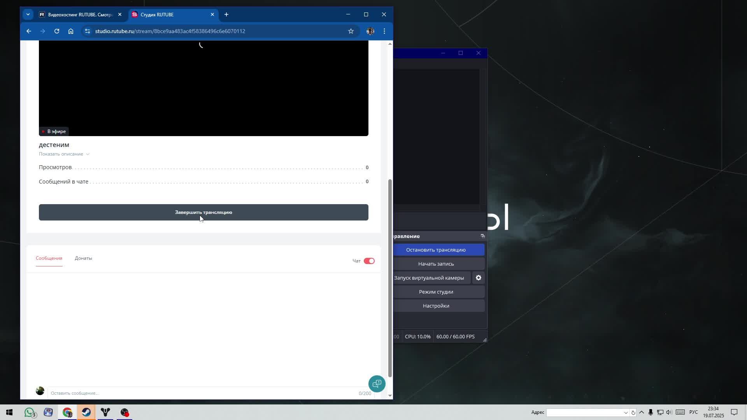Click the support chat bubble icon
Screen dimensions: 747x420
click(377, 384)
